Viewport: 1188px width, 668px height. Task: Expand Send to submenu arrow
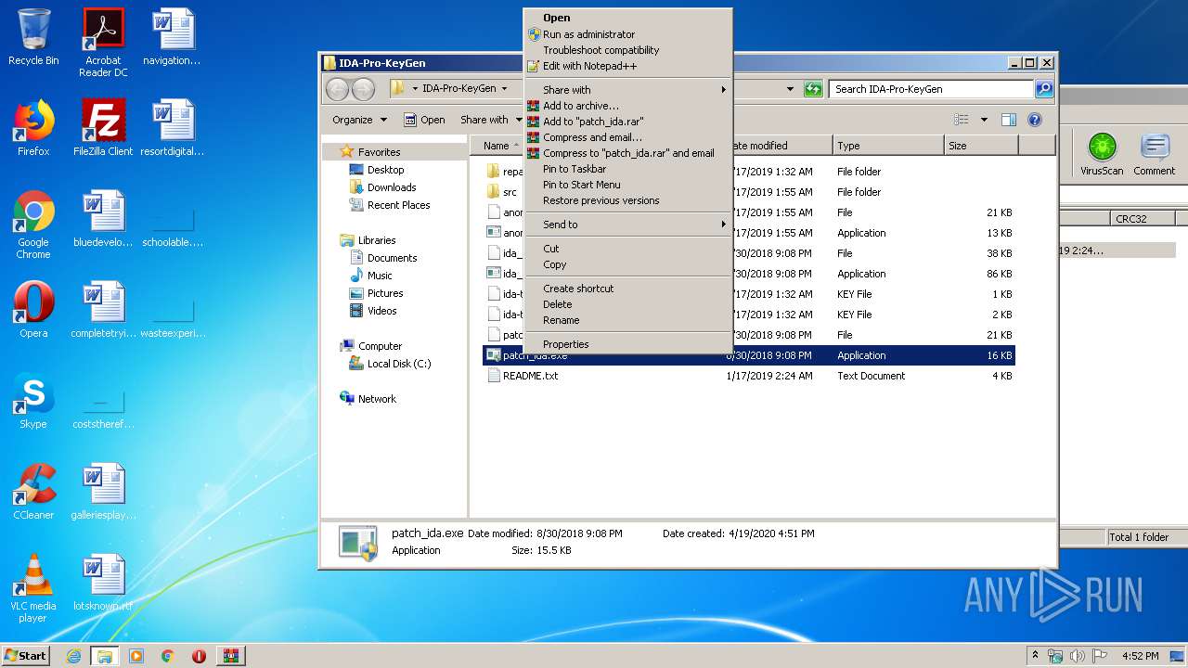[x=723, y=225]
